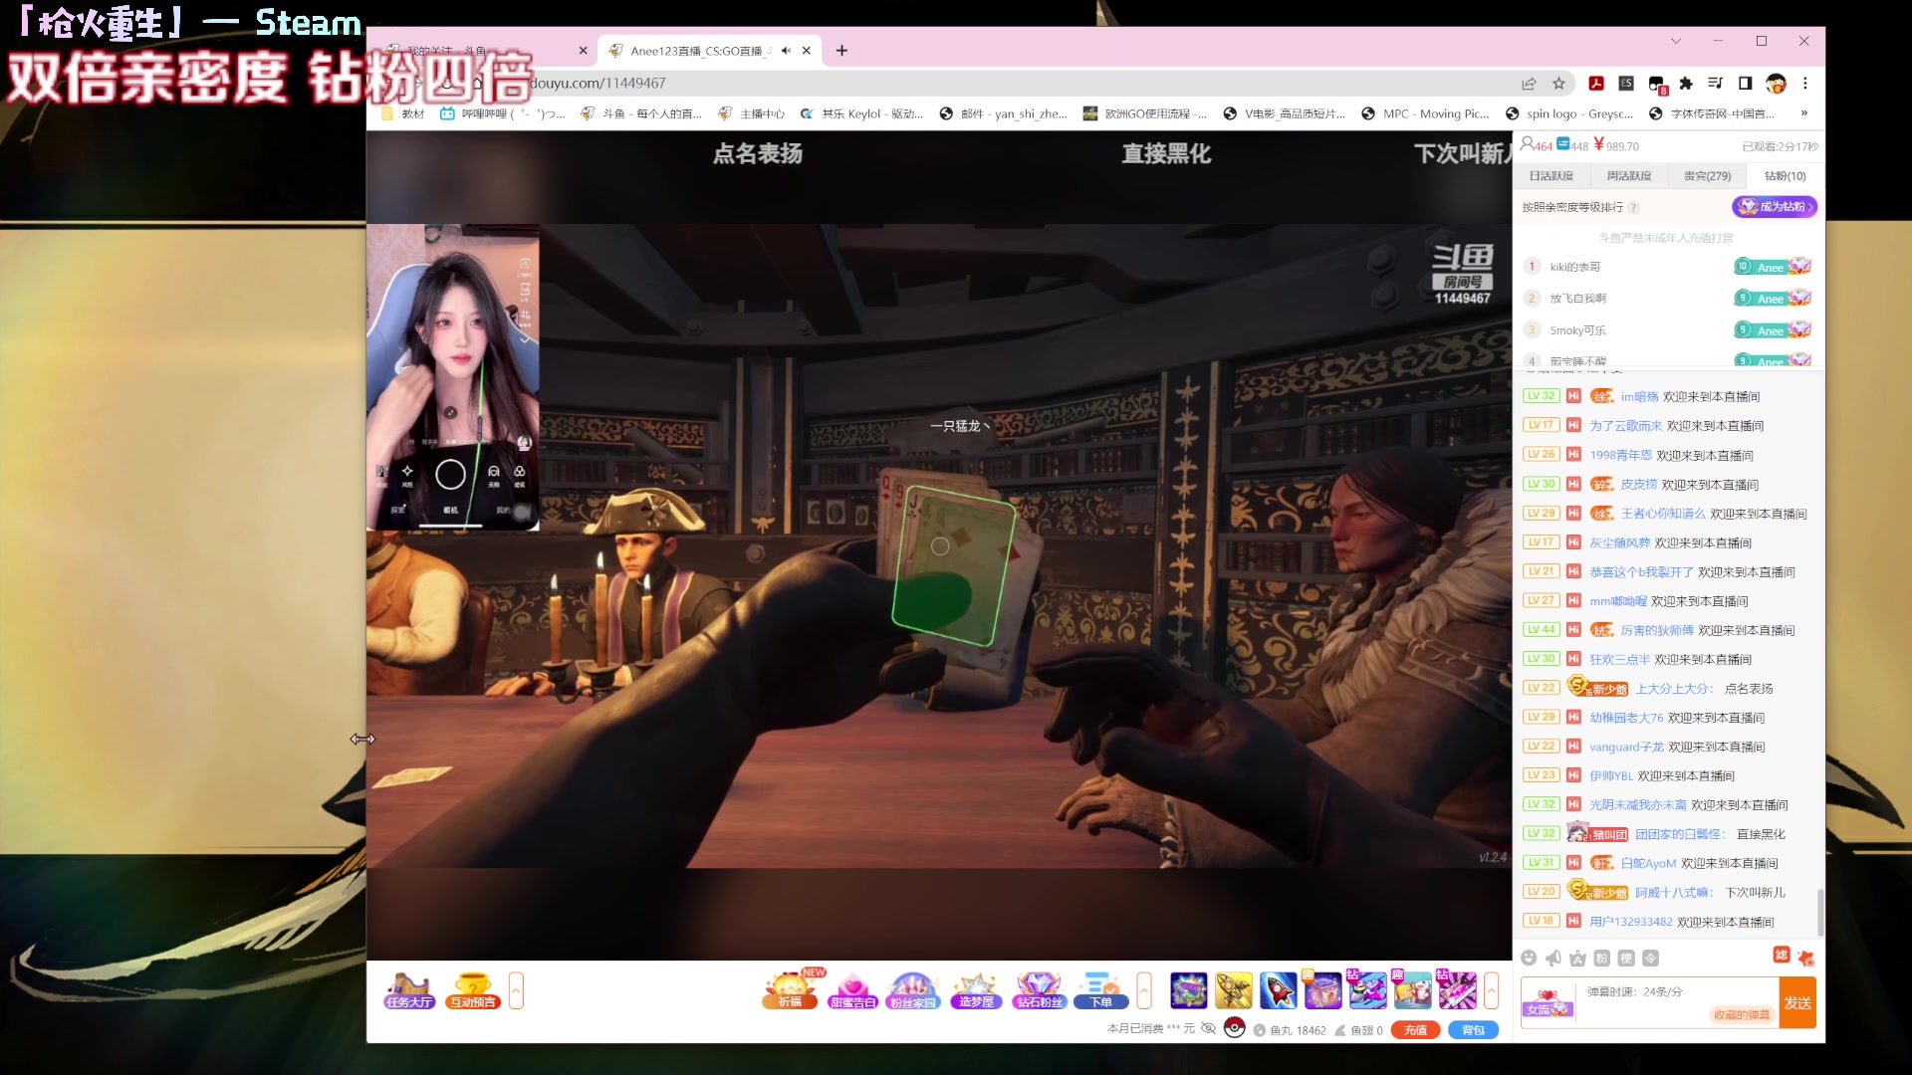Select the golden rocket gift

click(1233, 990)
